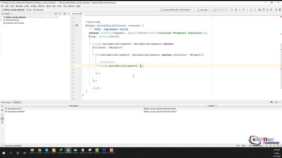Click the CRLF line separator in status bar
The image size is (282, 158).
pos(244,146)
